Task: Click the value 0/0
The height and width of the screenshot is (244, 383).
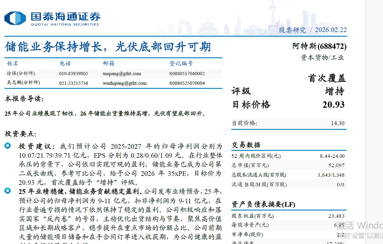Action: [x=341, y=185]
